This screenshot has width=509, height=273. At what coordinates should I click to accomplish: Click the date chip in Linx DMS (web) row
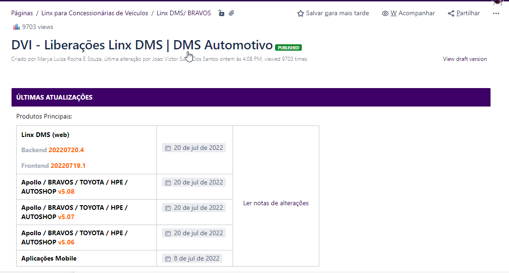point(194,148)
